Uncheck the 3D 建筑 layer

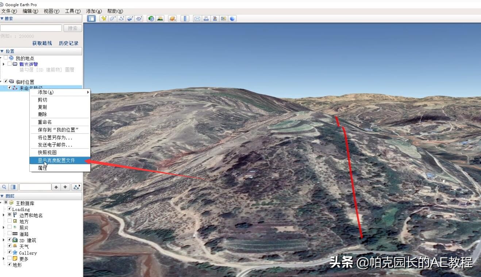9,240
